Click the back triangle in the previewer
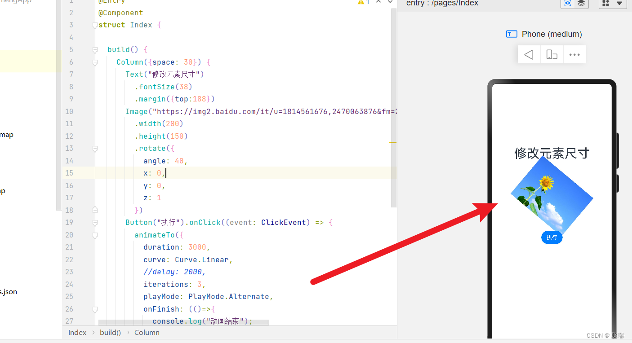Screen dimensions: 632x343 pos(529,54)
